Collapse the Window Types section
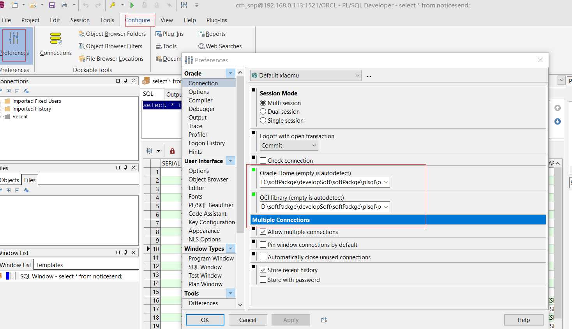 [x=231, y=248]
